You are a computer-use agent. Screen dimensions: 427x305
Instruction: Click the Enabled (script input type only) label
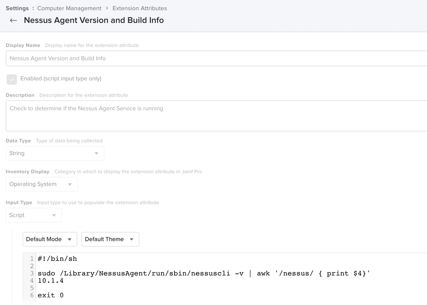pos(61,79)
